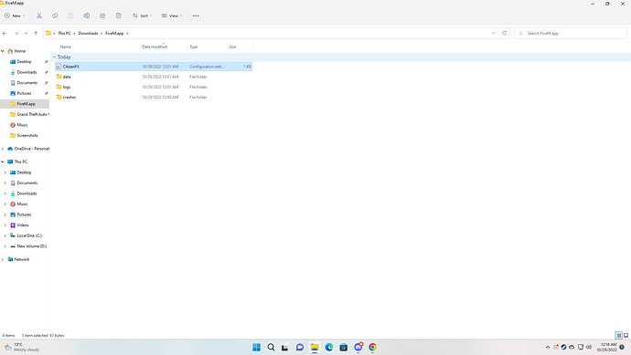
Task: Open clock and date in taskbar
Action: [606, 348]
